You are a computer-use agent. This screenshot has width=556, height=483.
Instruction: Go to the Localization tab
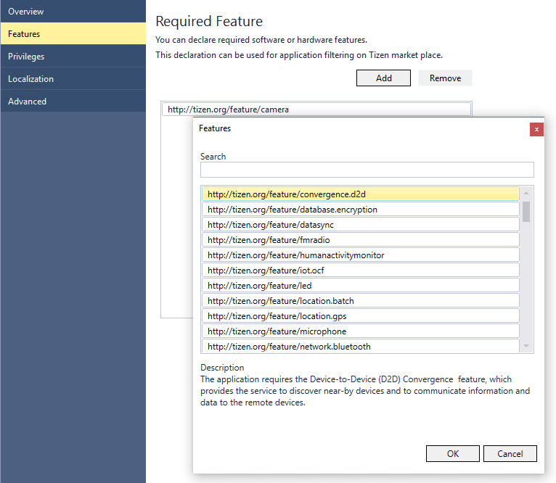[x=73, y=79]
